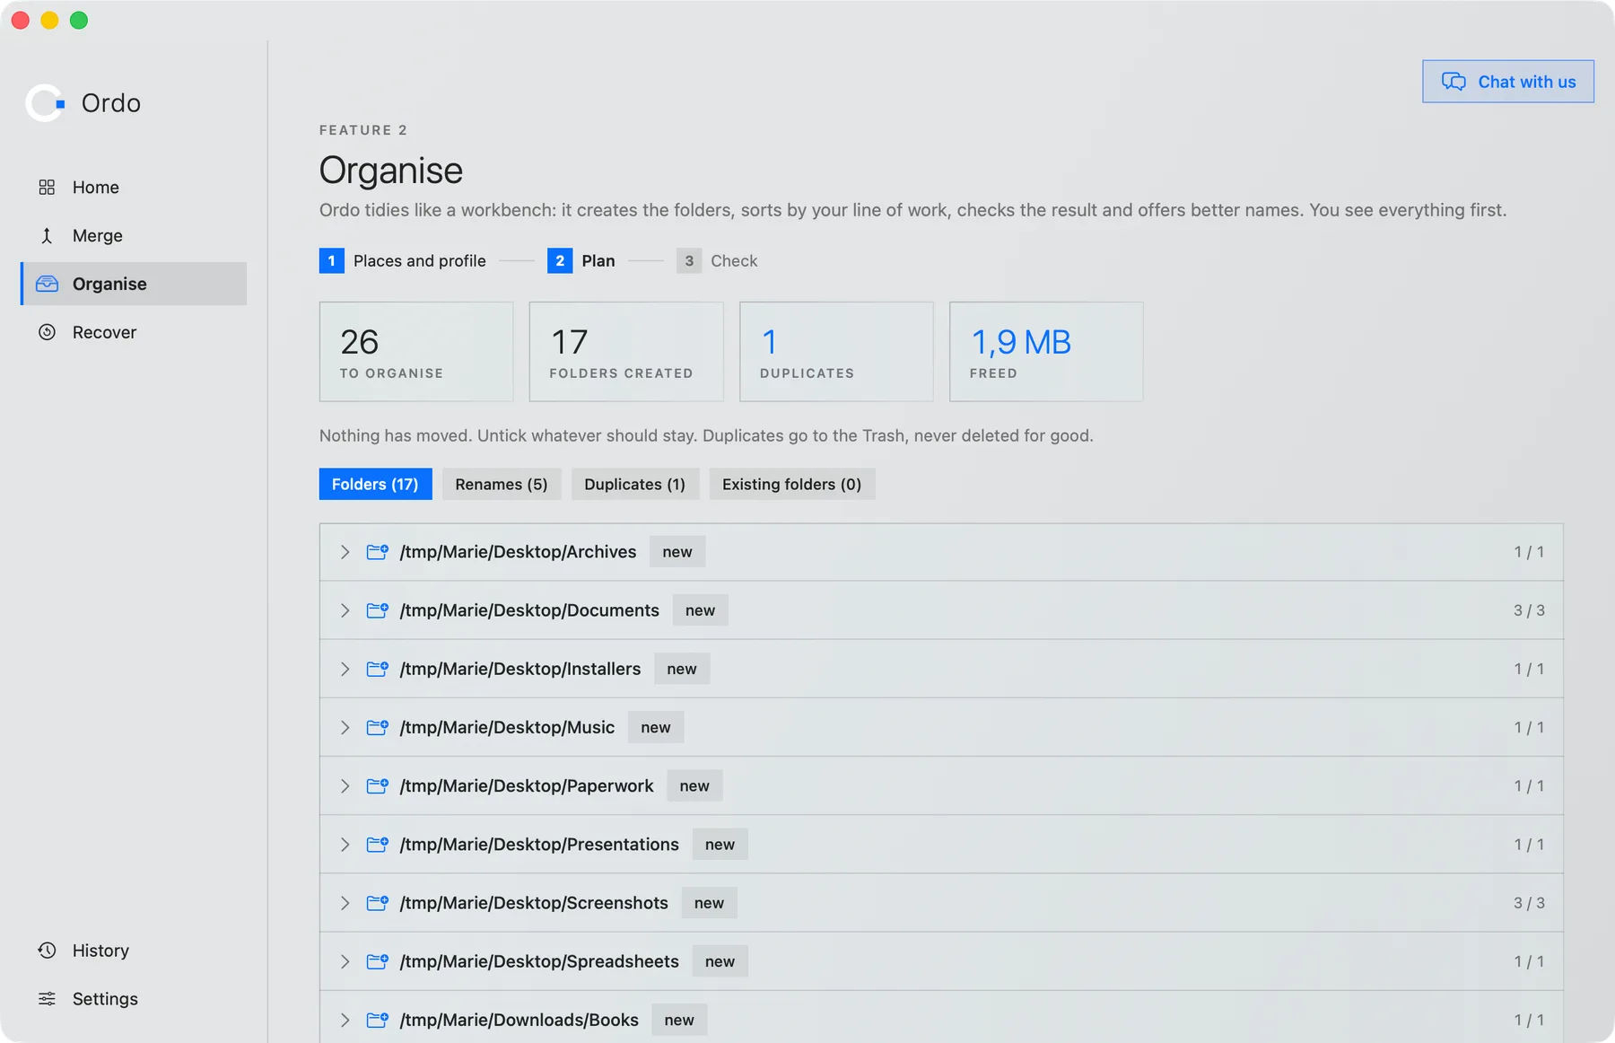Open Merge in the sidebar
Screen dimensions: 1615x1043
134,235
